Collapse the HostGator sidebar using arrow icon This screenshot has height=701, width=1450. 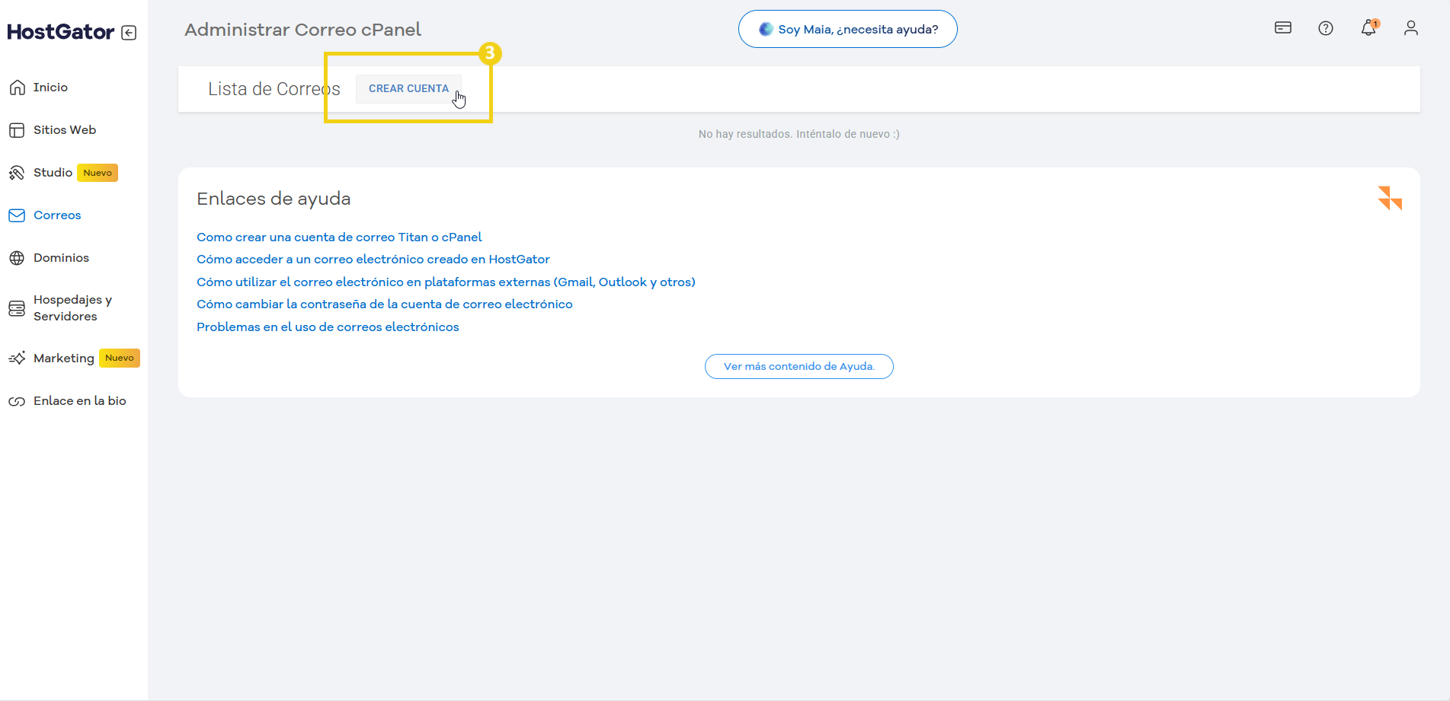click(x=129, y=33)
